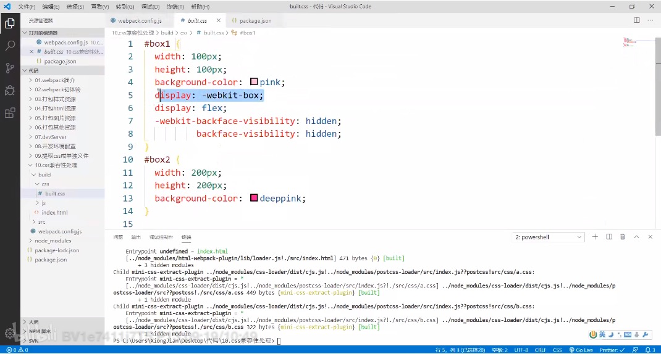This screenshot has height=354, width=661.
Task: Open the editor More Actions ellipsis
Action: point(650,20)
